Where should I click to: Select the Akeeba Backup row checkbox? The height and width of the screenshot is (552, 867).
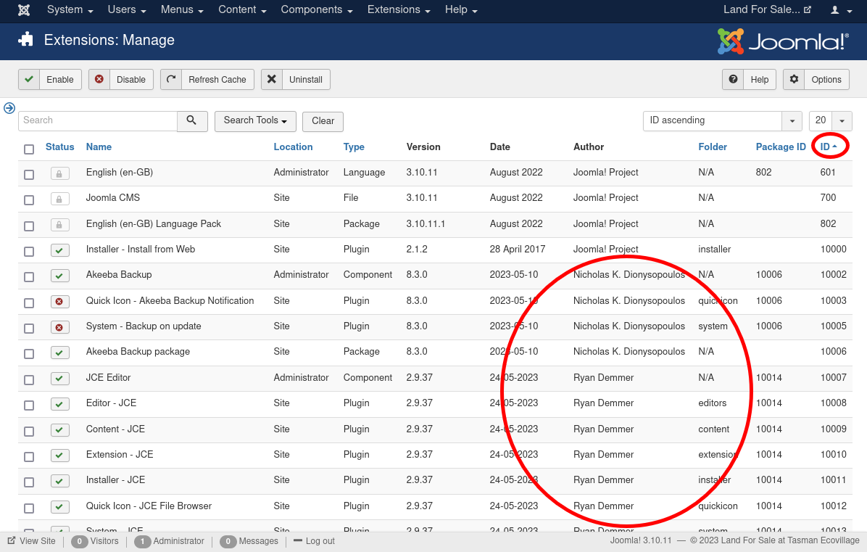click(x=29, y=277)
